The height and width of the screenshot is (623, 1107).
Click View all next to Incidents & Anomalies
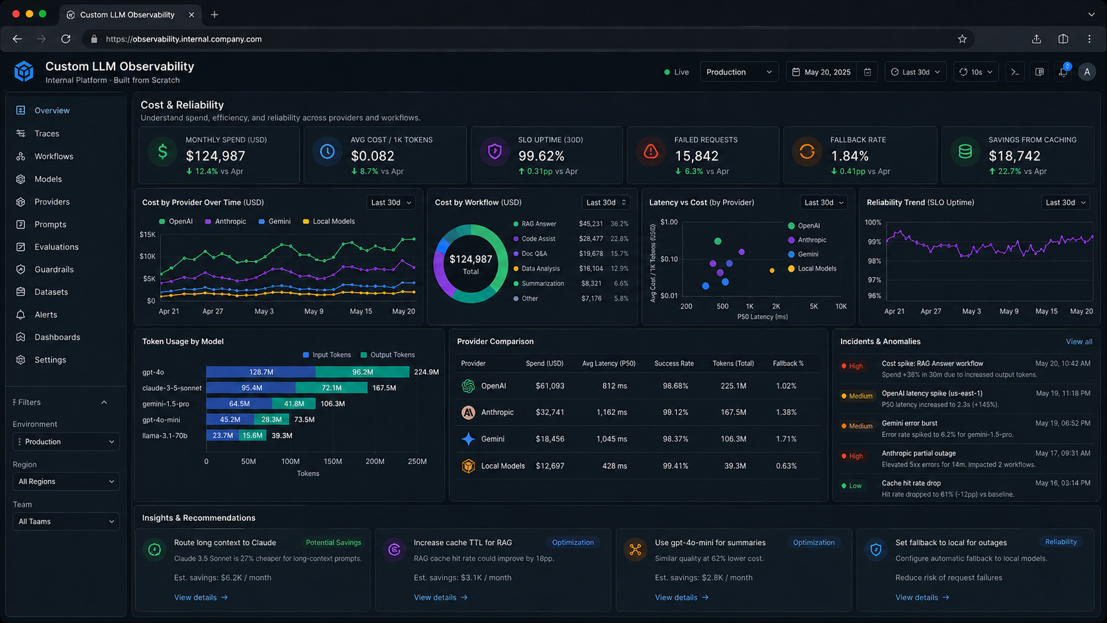1079,342
